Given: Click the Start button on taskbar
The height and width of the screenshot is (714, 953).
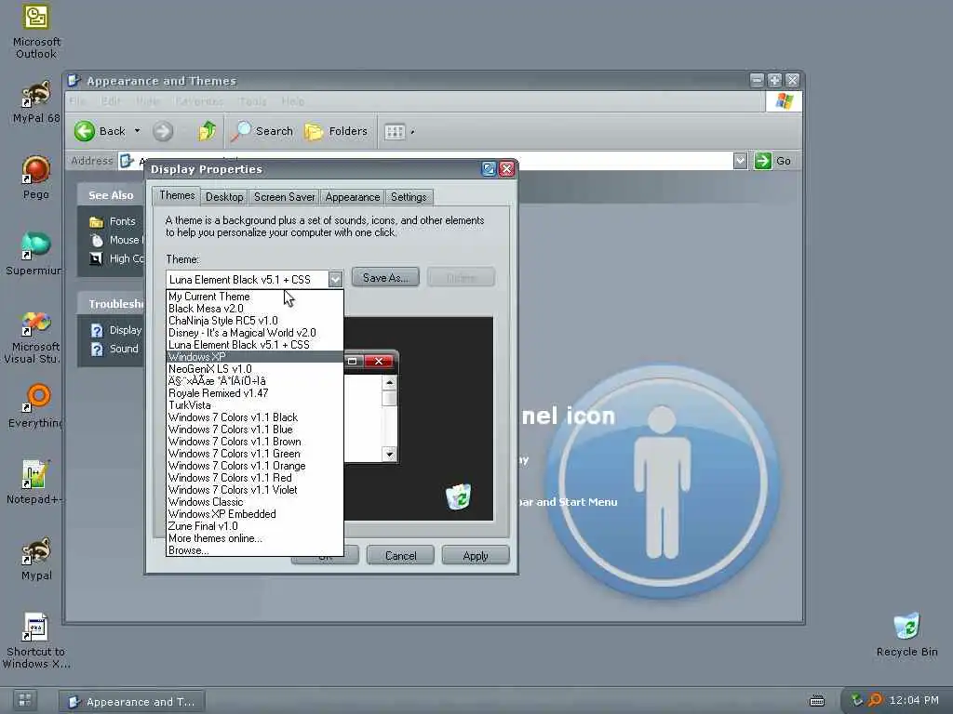Looking at the screenshot, I should click(x=25, y=699).
